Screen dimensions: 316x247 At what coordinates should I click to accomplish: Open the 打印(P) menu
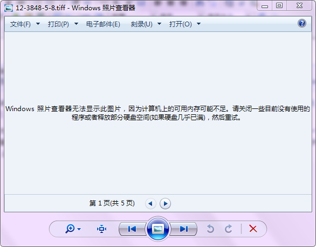pos(58,24)
